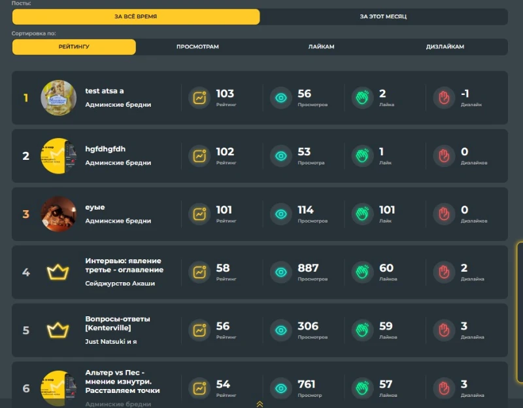This screenshot has height=408, width=523.
Task: Click the dislike hand icon for «hgfdhgfdh»
Action: [x=444, y=156]
